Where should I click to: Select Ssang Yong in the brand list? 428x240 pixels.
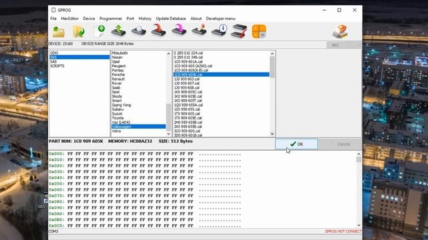point(138,105)
